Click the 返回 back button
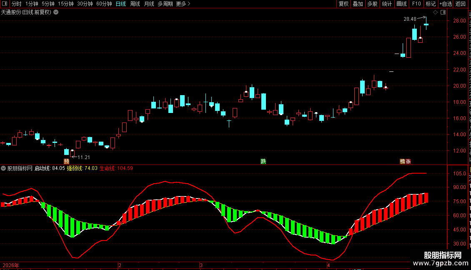 click(460, 4)
